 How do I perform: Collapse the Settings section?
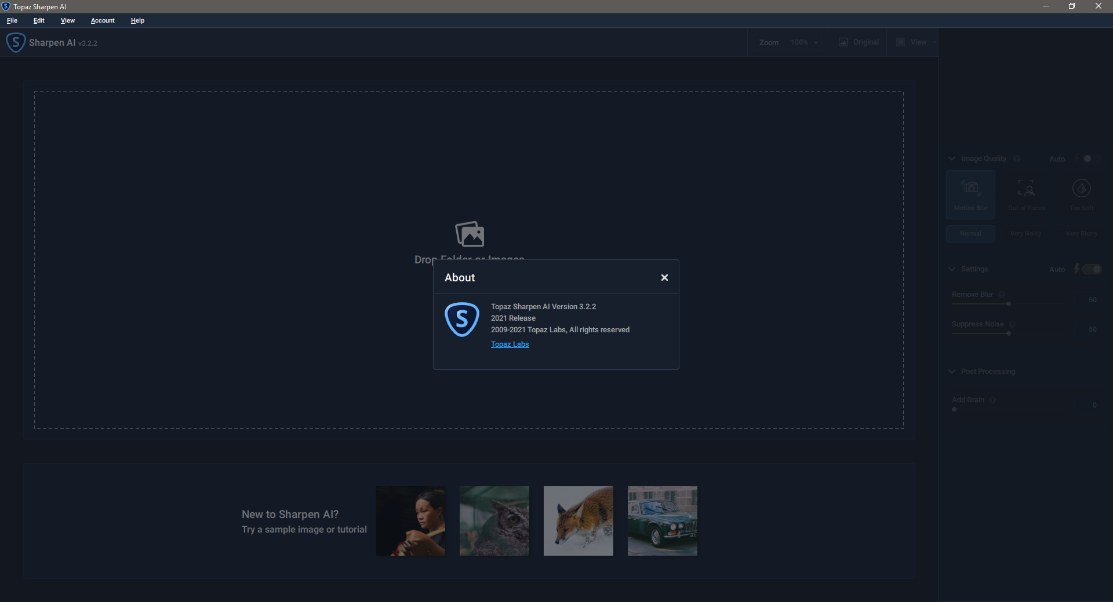[951, 269]
